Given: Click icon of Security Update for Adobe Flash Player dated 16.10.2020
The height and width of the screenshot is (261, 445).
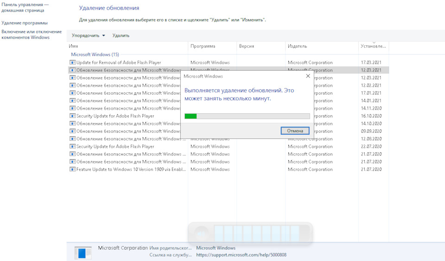Looking at the screenshot, I should pos(73,116).
